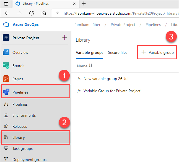This screenshot has width=179, height=162.
Task: Click the lock site info icon
Action: 58,13
